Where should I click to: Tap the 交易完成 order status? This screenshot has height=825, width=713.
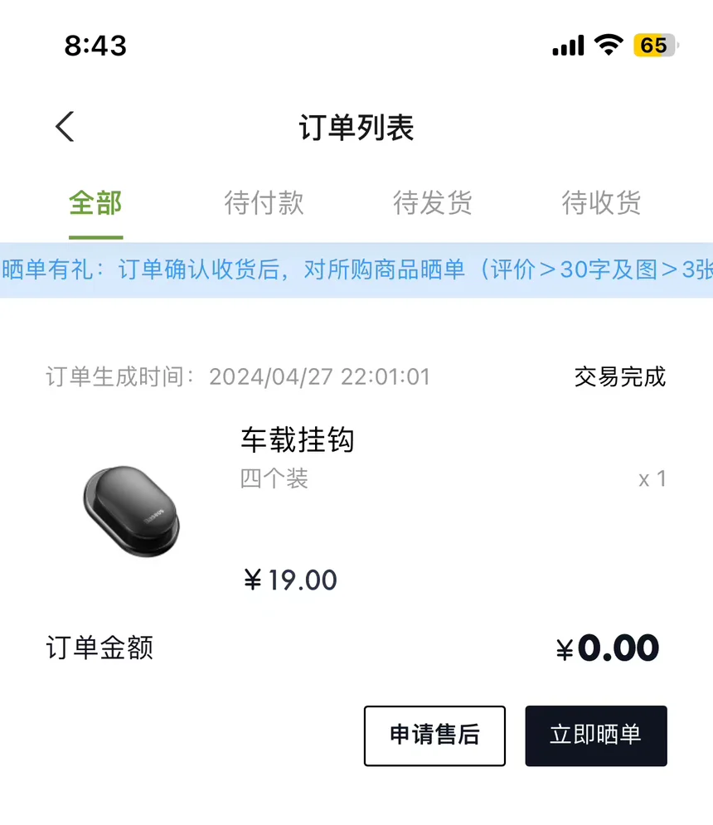[619, 377]
